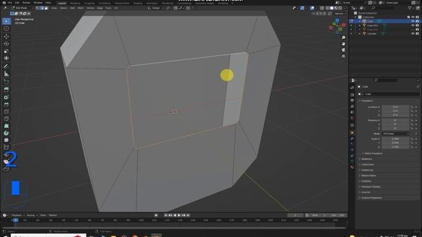
Task: Toggle visibility eye for Cylinder
Action: (413, 34)
